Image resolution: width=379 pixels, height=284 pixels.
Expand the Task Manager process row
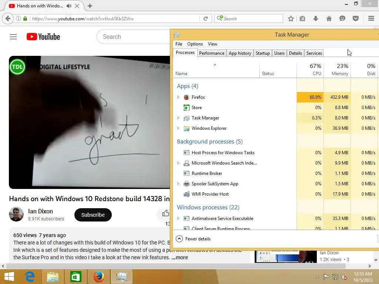(178, 118)
